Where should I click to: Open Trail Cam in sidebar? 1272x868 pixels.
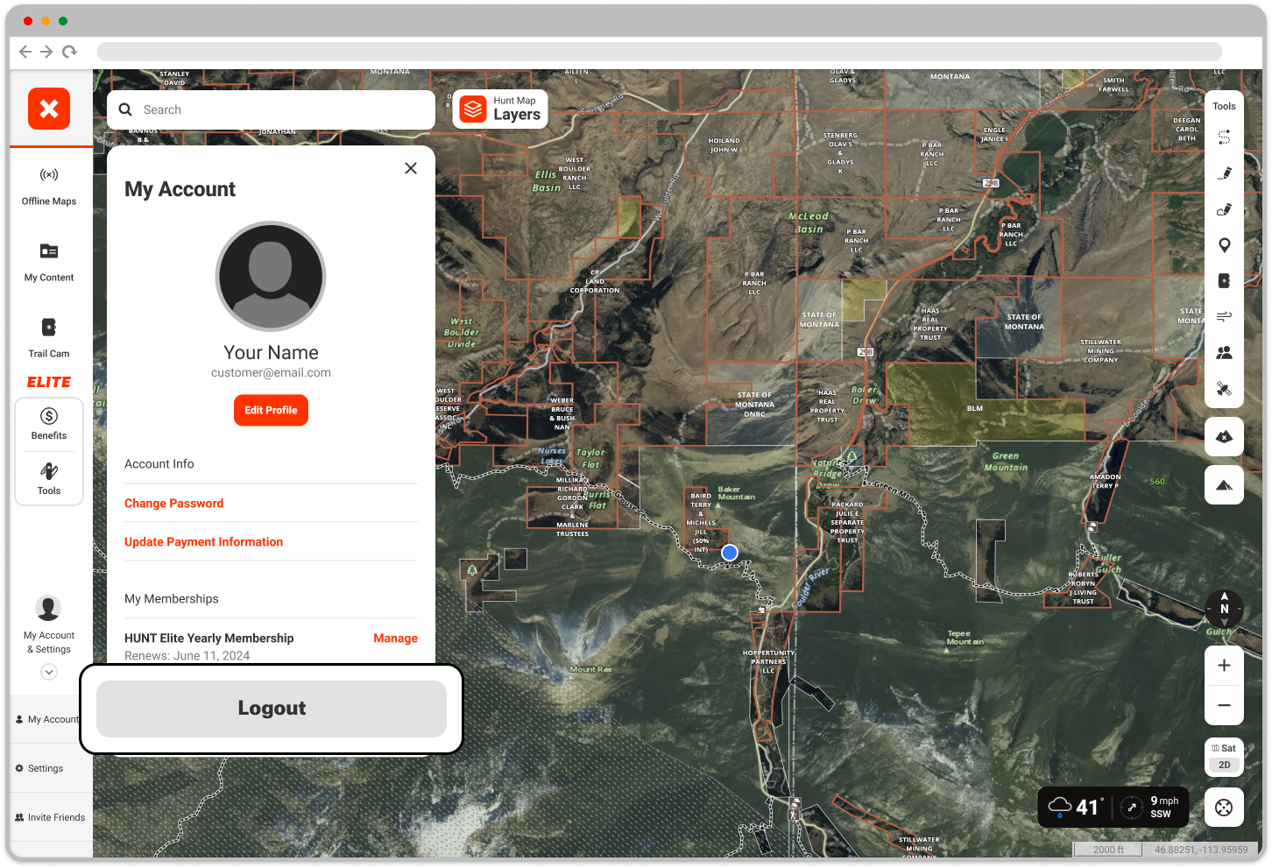pos(49,337)
